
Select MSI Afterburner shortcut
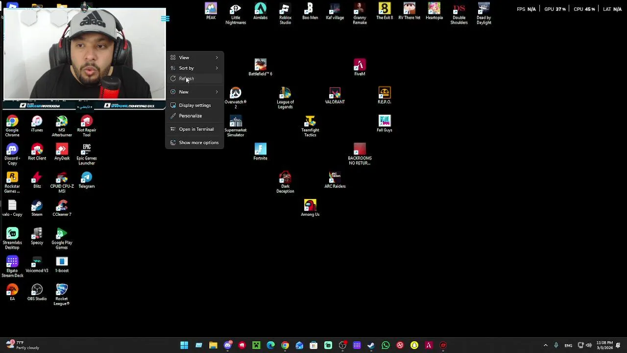click(x=62, y=126)
